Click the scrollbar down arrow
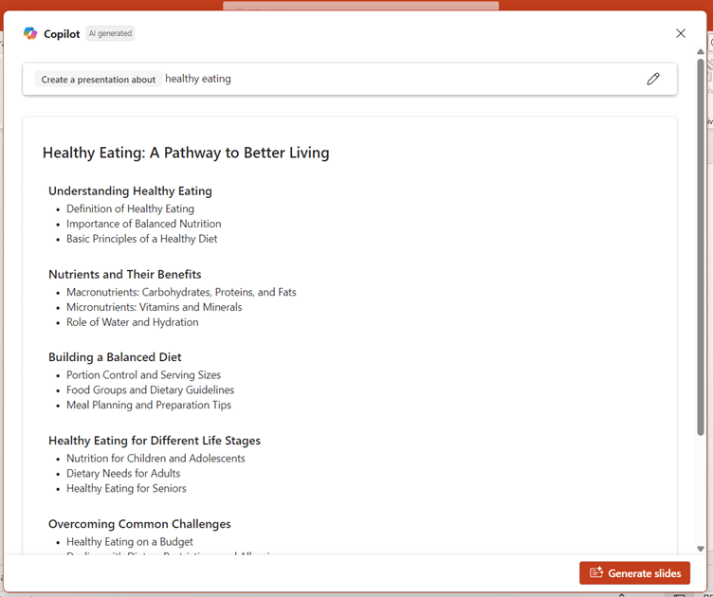The height and width of the screenshot is (597, 713). (701, 549)
